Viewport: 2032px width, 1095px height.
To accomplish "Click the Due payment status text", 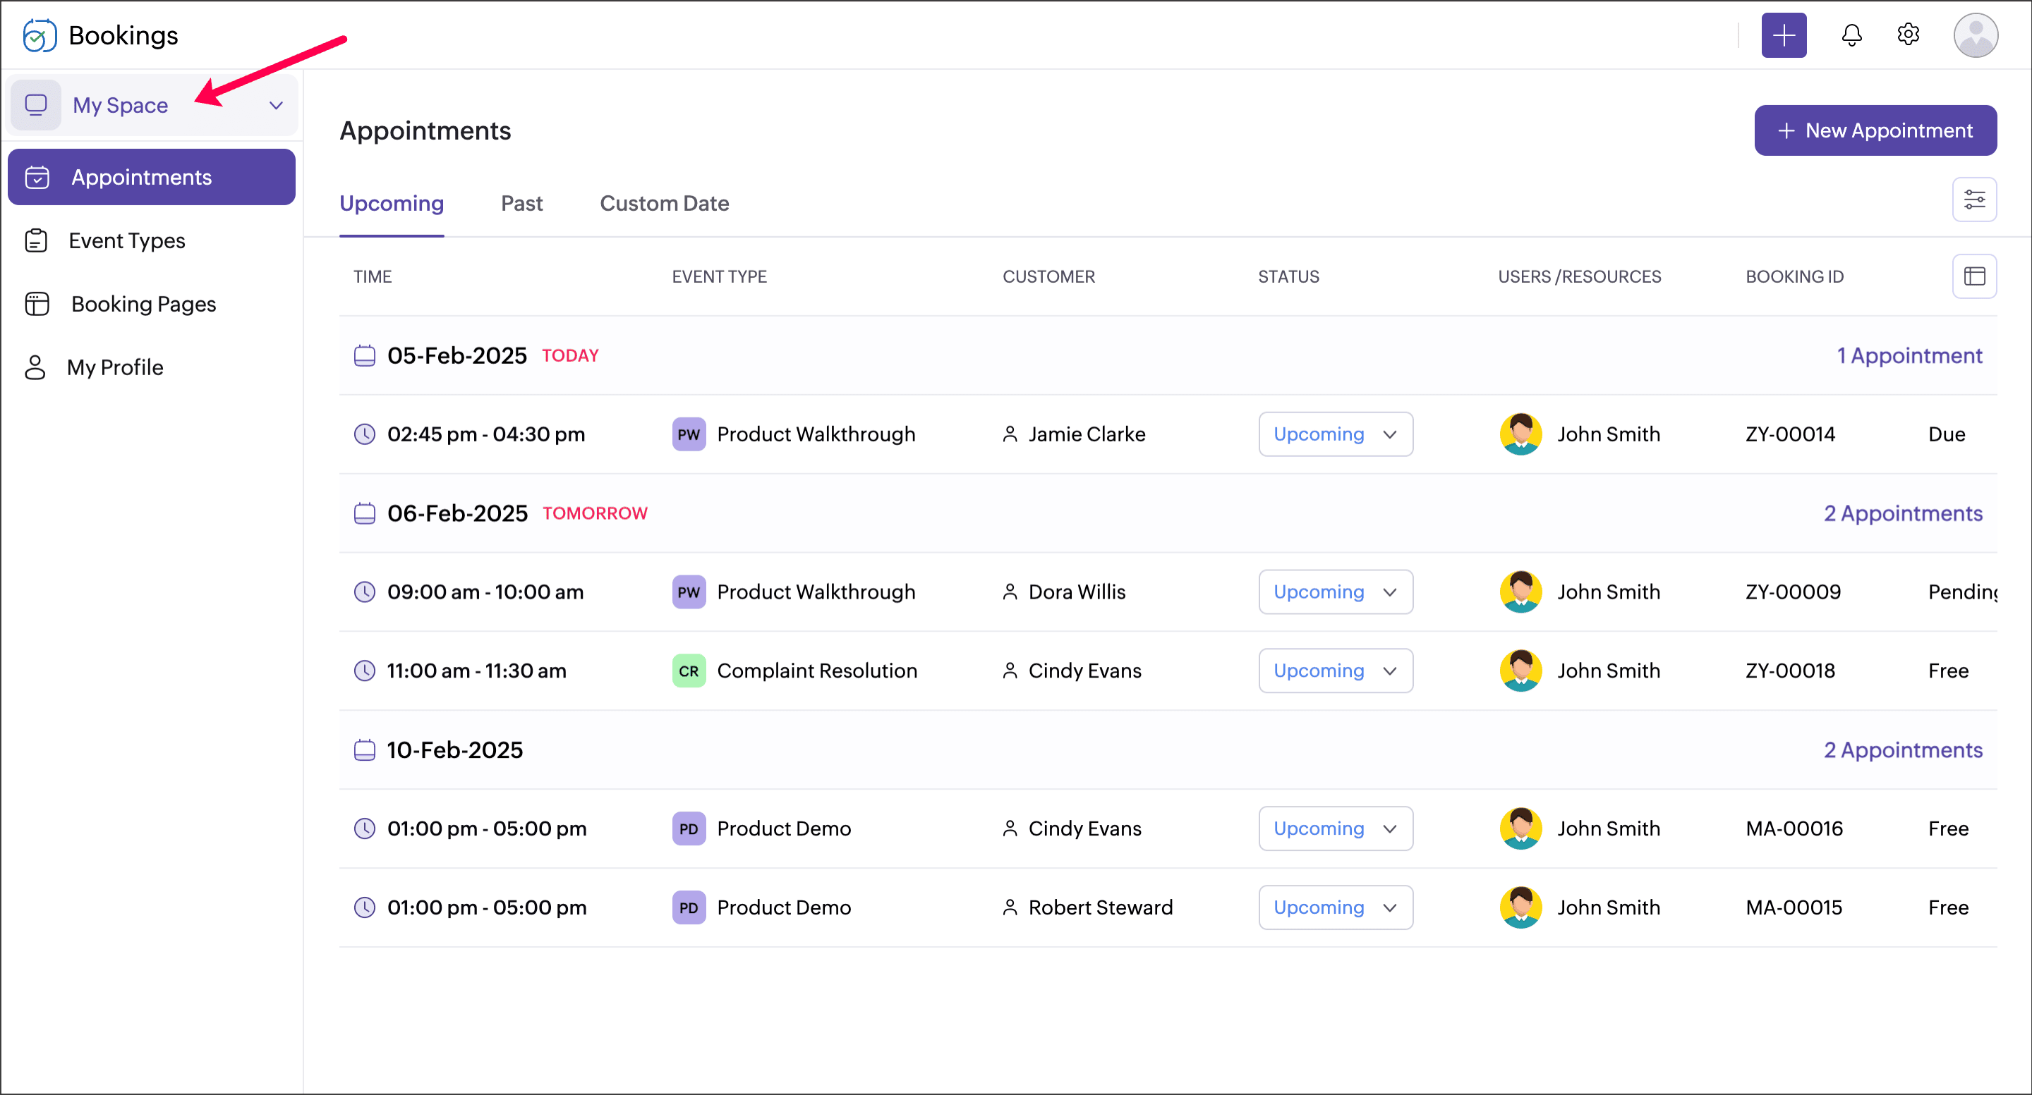I will (1946, 434).
